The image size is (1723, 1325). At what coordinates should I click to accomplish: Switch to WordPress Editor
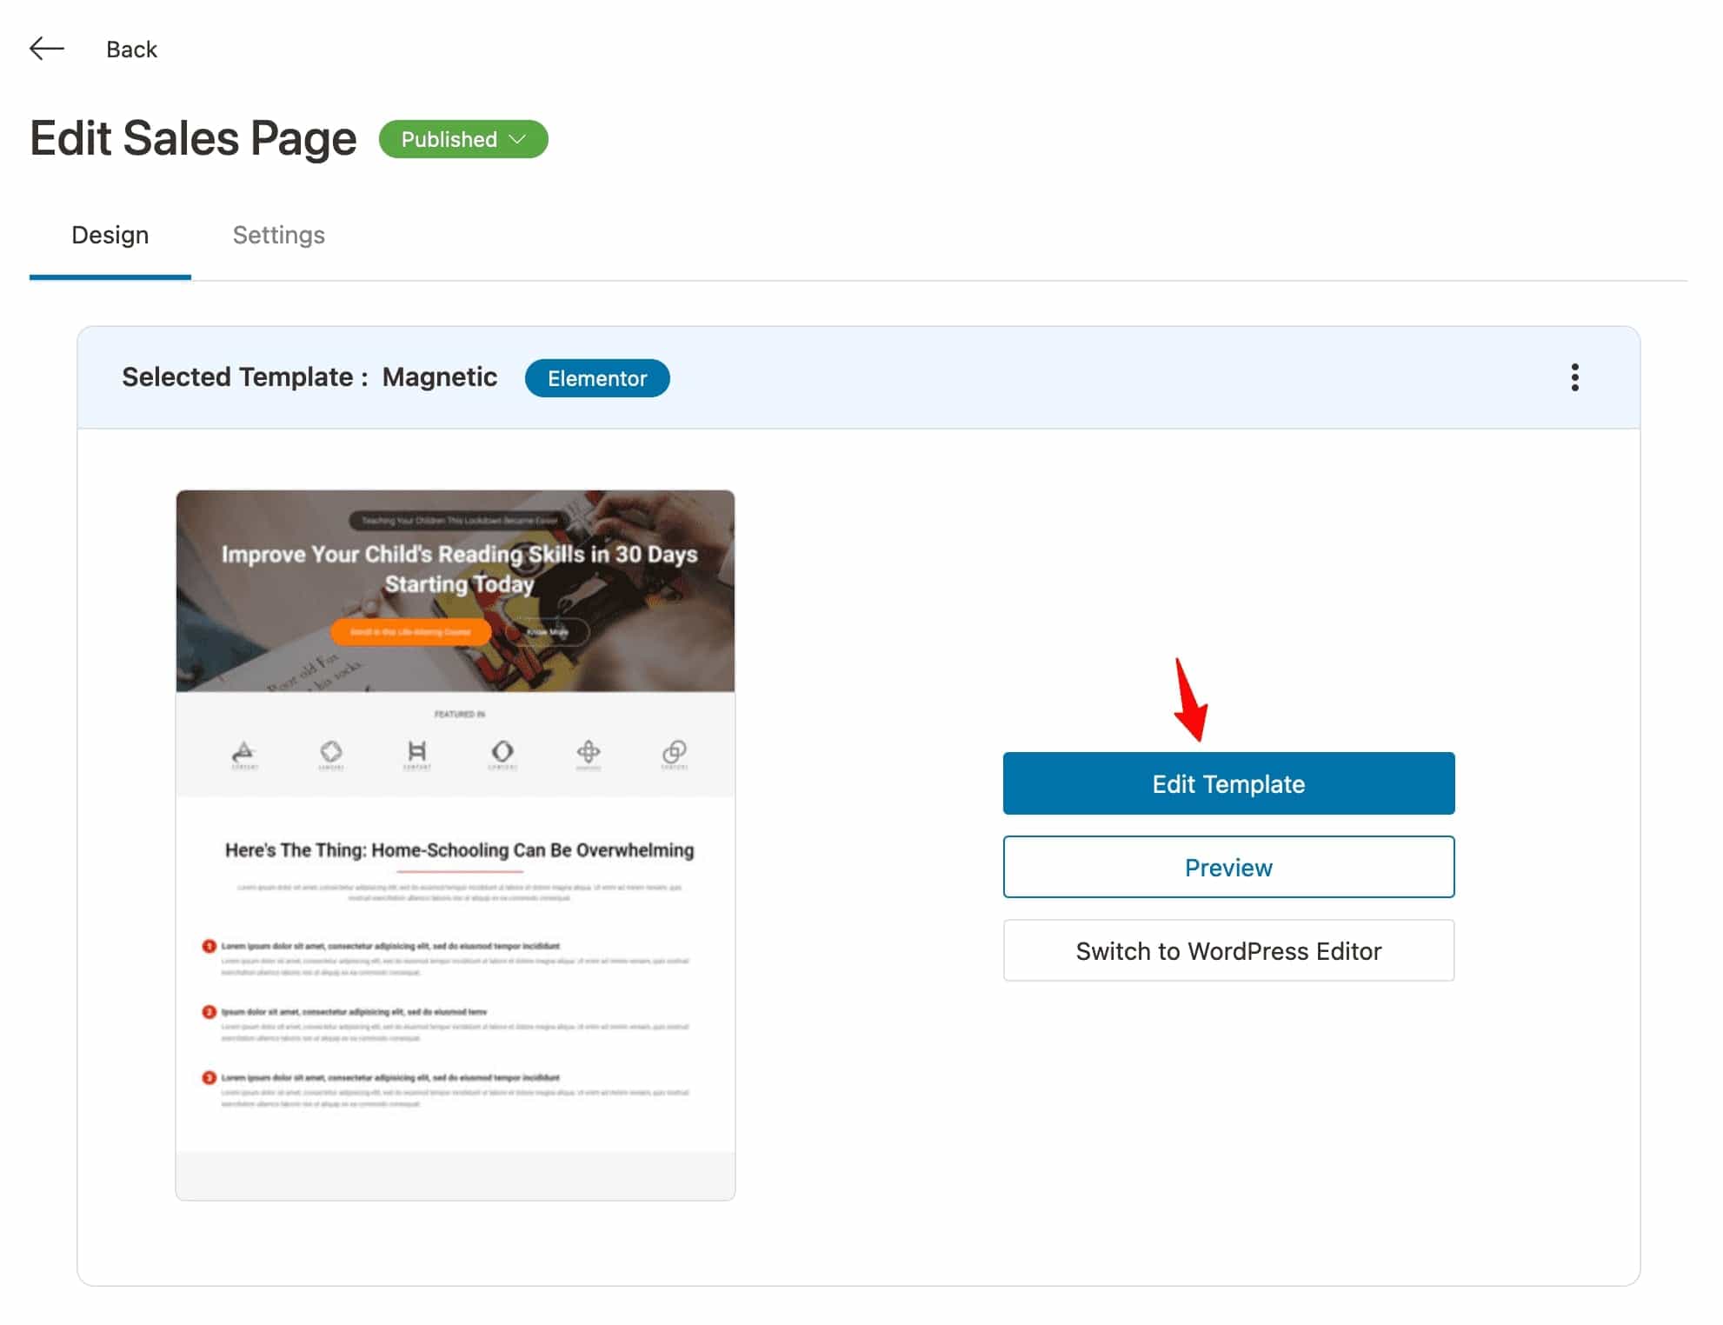1227,950
